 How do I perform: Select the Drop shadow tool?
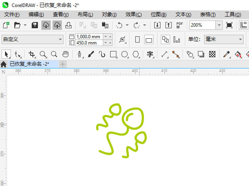(x=201, y=54)
